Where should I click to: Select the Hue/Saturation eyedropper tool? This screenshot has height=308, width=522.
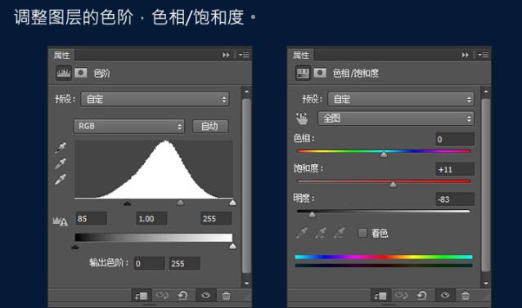(x=302, y=233)
